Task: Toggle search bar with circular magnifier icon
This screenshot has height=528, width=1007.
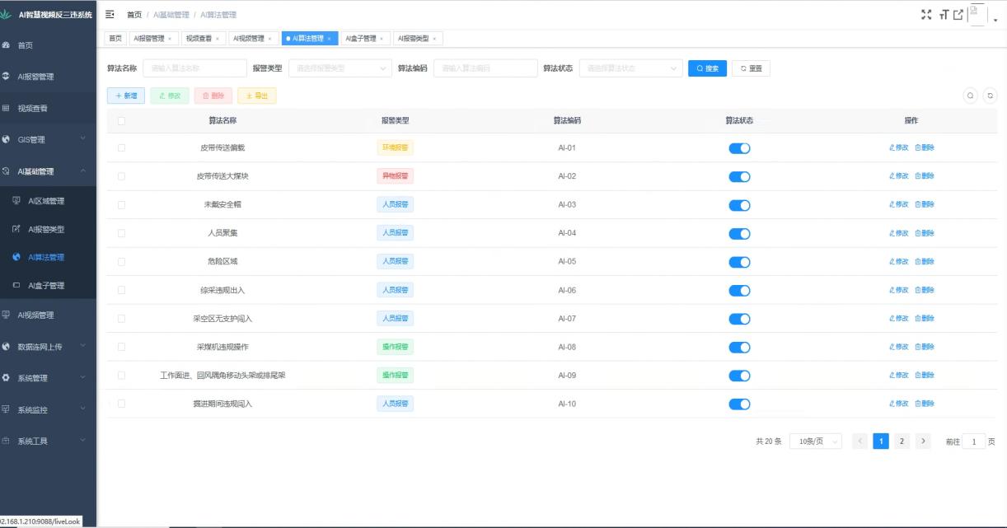Action: click(971, 96)
